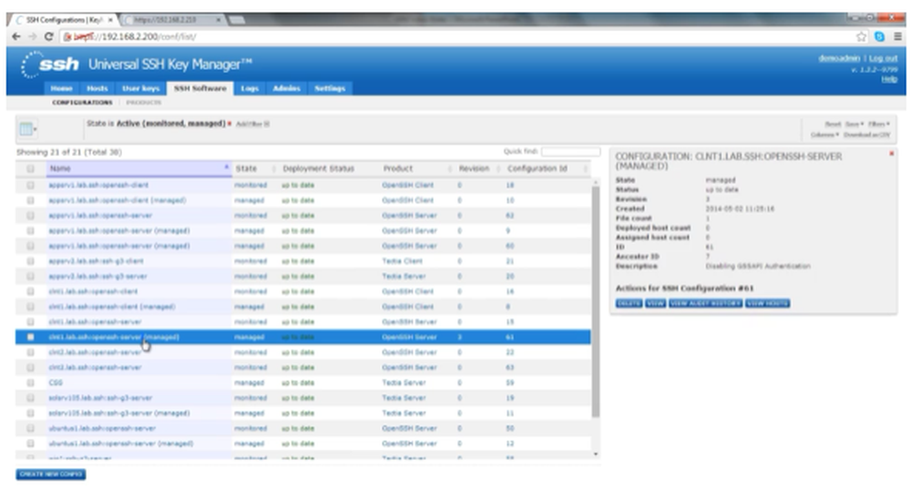Click the scroll-up arrow of the table scrollbar
911x490 pixels.
[596, 182]
